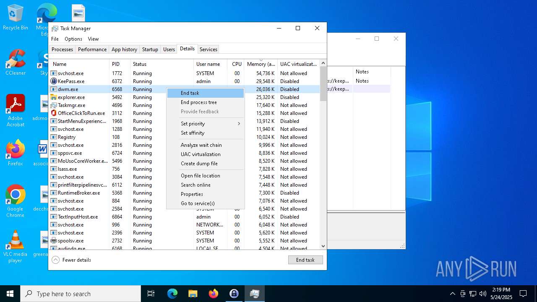Screen dimensions: 537x302
Task: Select End task in context menu
Action: tap(206, 93)
